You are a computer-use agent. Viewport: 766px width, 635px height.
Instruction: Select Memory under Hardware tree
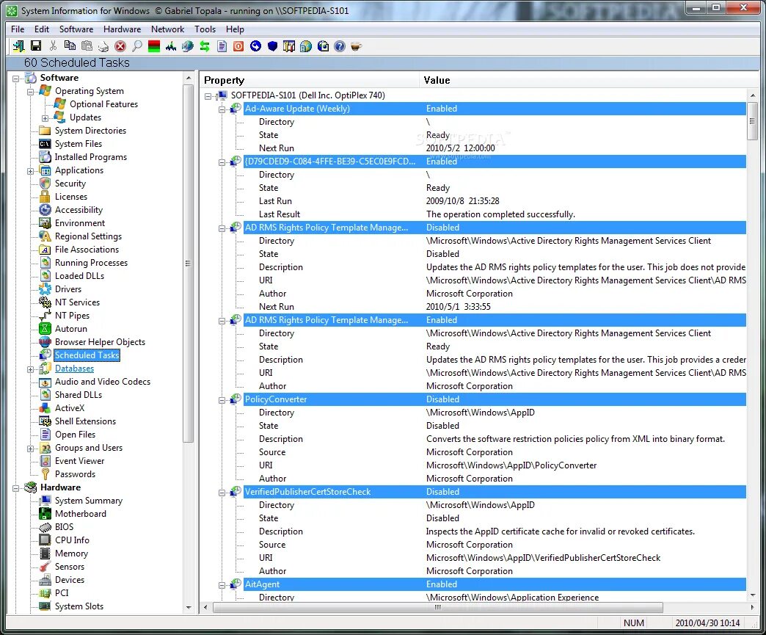71,553
